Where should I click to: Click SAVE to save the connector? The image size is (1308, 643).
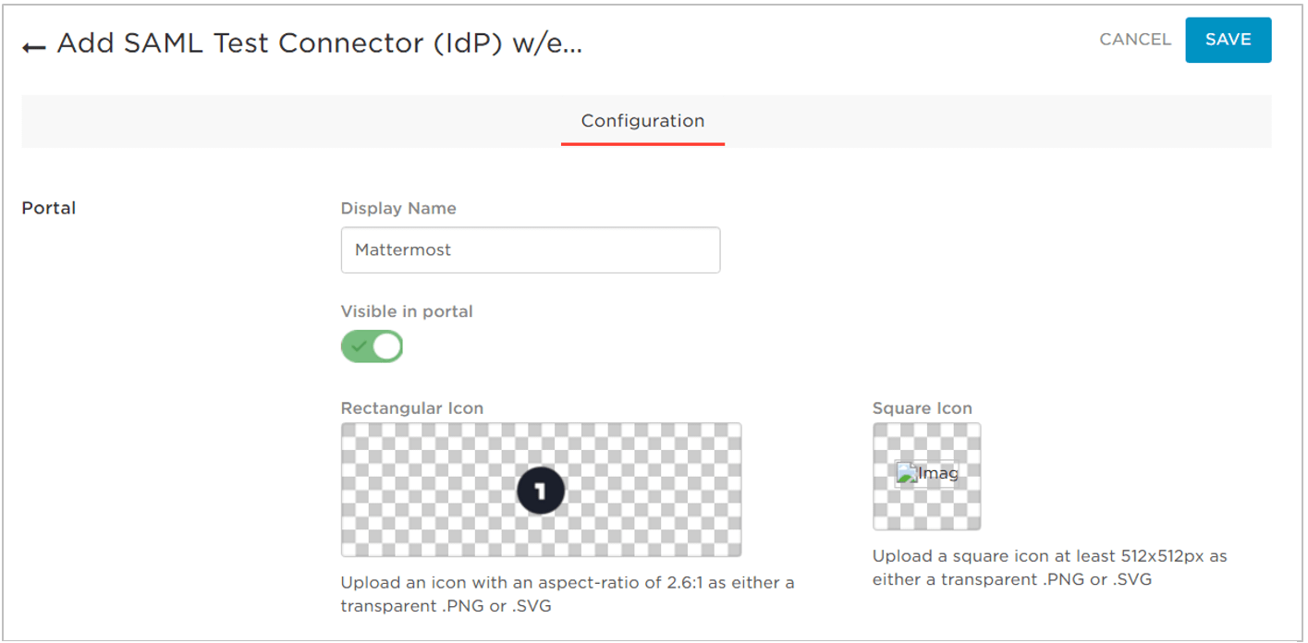1229,40
